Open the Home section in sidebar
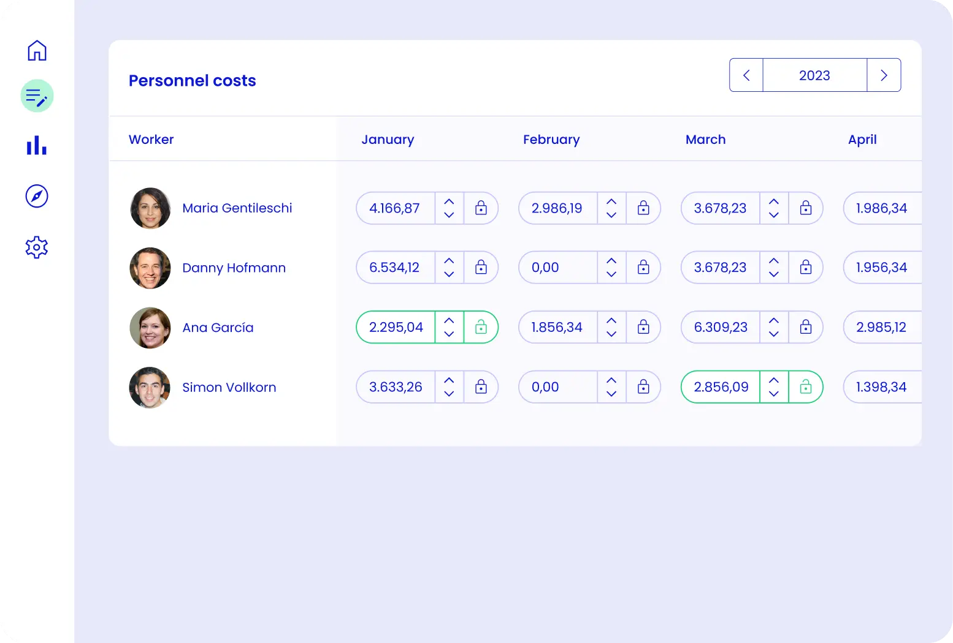Screen dimensions: 953x643 pyautogui.click(x=37, y=51)
